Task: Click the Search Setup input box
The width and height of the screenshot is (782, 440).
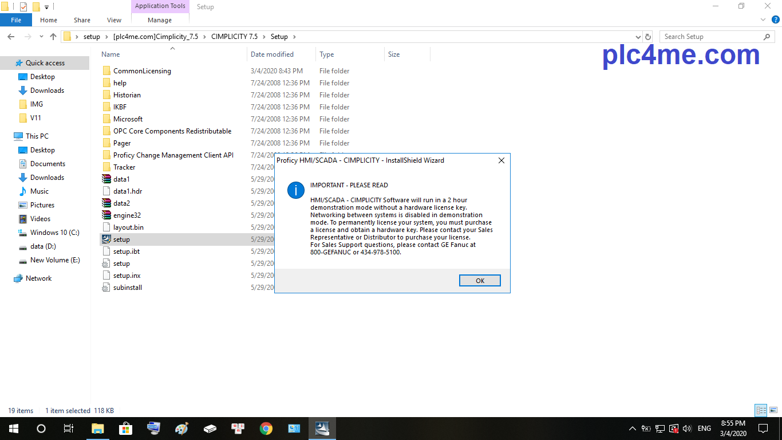Action: point(710,37)
